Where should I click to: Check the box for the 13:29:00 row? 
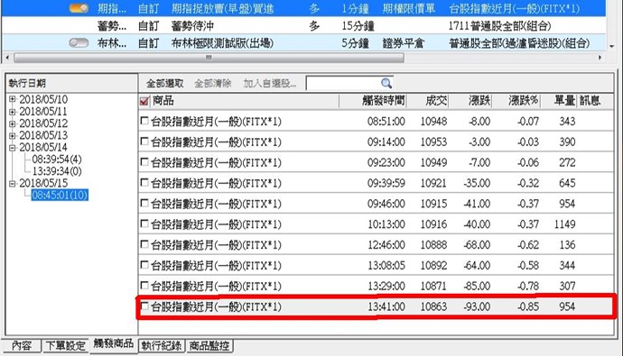[x=144, y=286]
